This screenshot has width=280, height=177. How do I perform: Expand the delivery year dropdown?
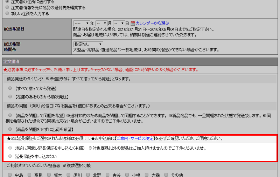[x=81, y=23]
